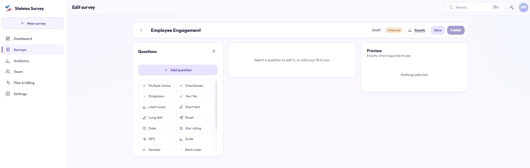
Task: Add a Dropdown question type
Action: pos(158,96)
